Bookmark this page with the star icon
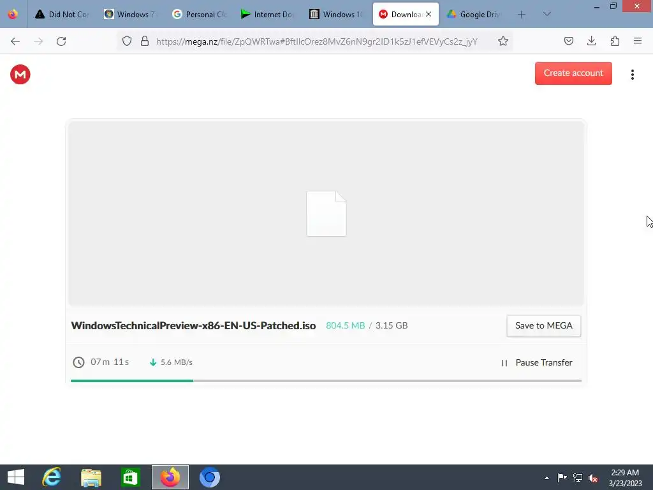653x490 pixels. tap(503, 41)
